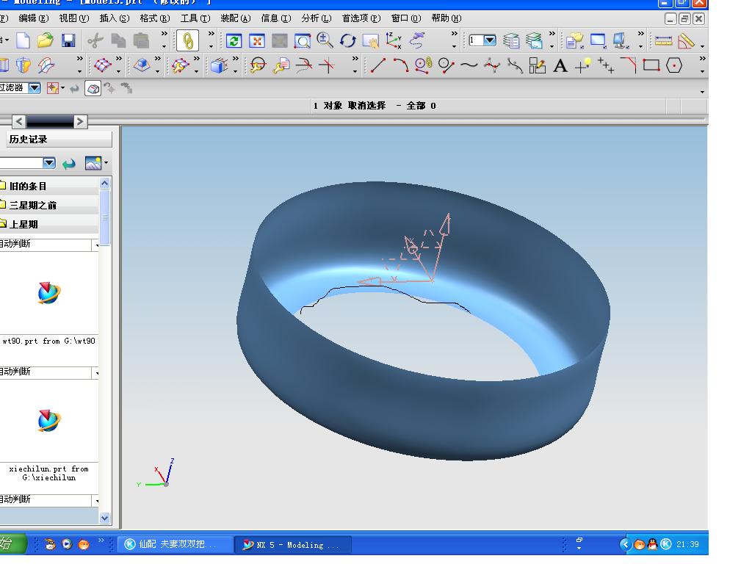
Task: Open the 首选项(P) menu
Action: (x=361, y=18)
